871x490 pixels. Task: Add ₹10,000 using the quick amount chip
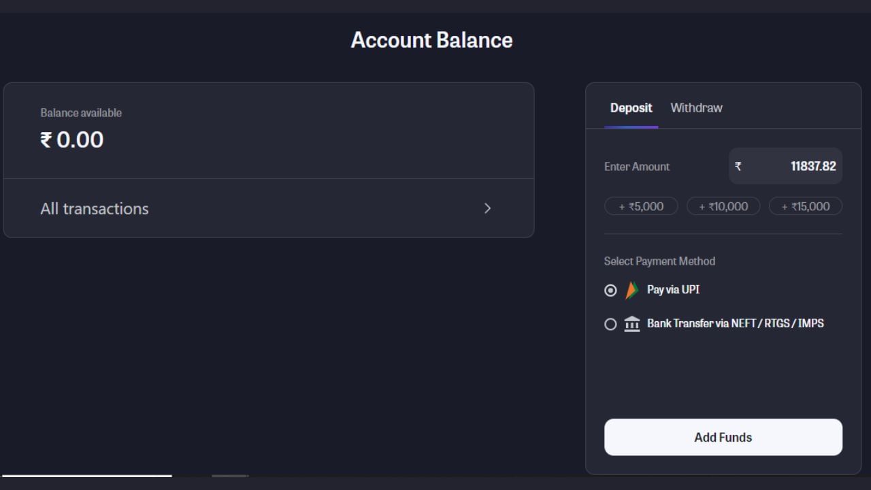pyautogui.click(x=723, y=206)
